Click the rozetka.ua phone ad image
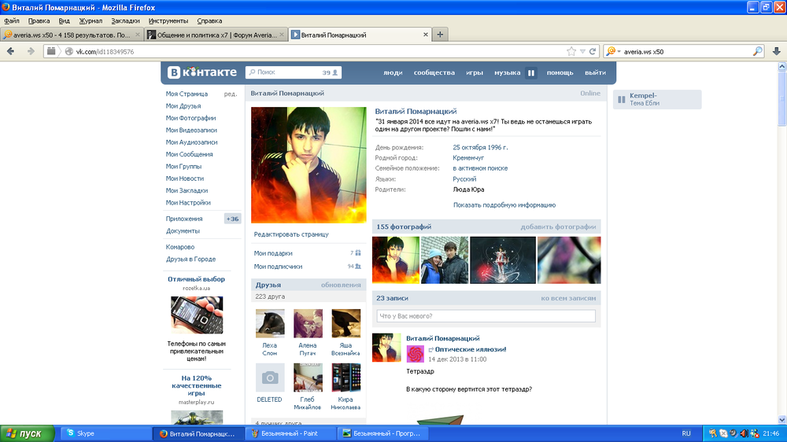 pyautogui.click(x=197, y=315)
